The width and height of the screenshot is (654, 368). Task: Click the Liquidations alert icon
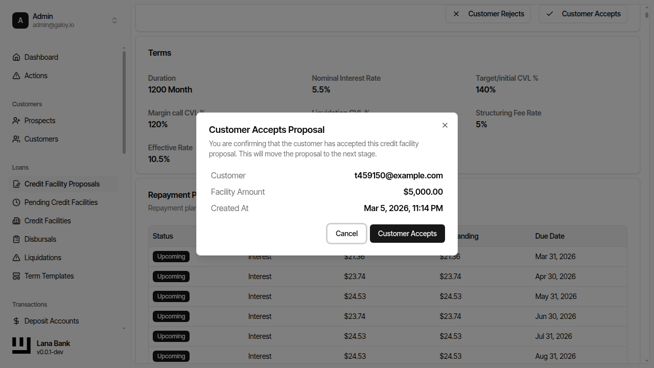[x=16, y=257]
